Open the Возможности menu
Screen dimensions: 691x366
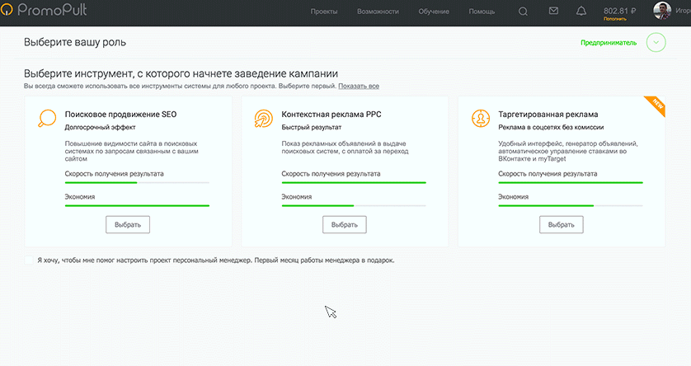(x=378, y=12)
